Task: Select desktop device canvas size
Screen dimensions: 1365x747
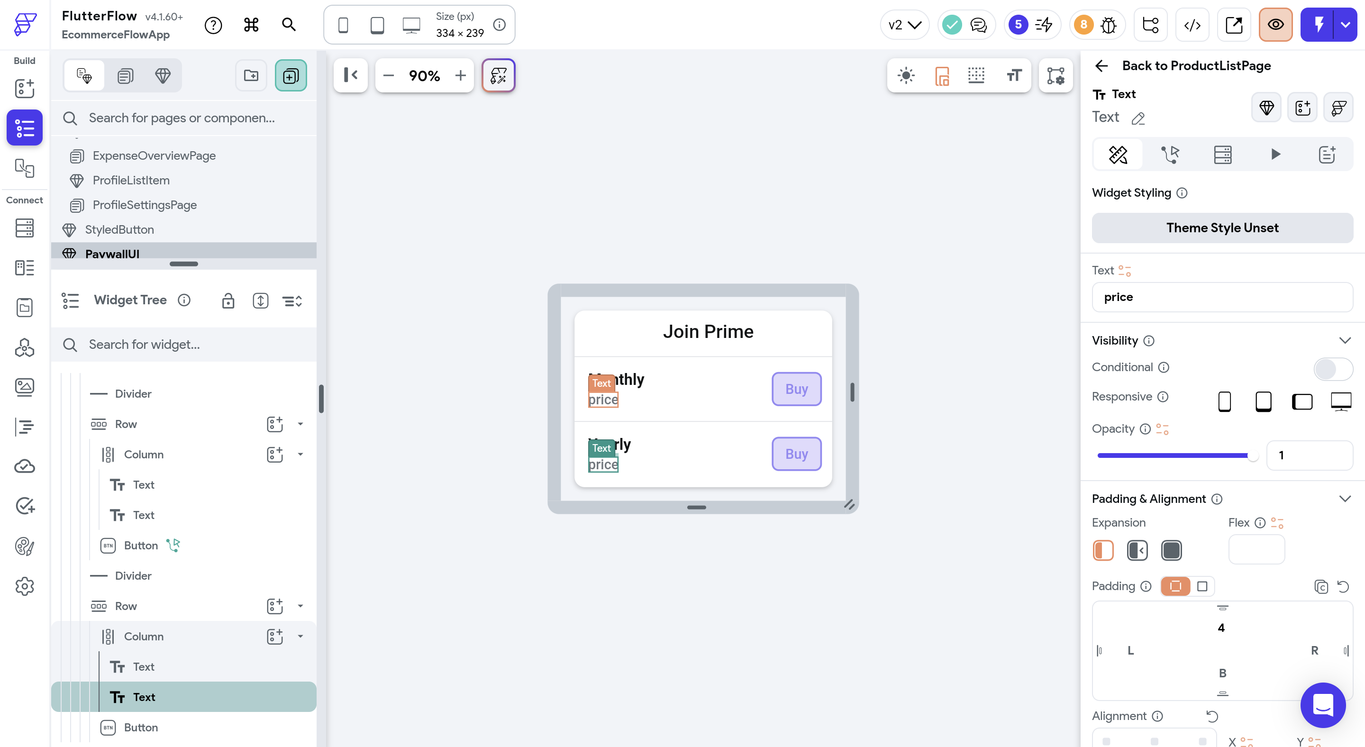Action: pyautogui.click(x=411, y=25)
